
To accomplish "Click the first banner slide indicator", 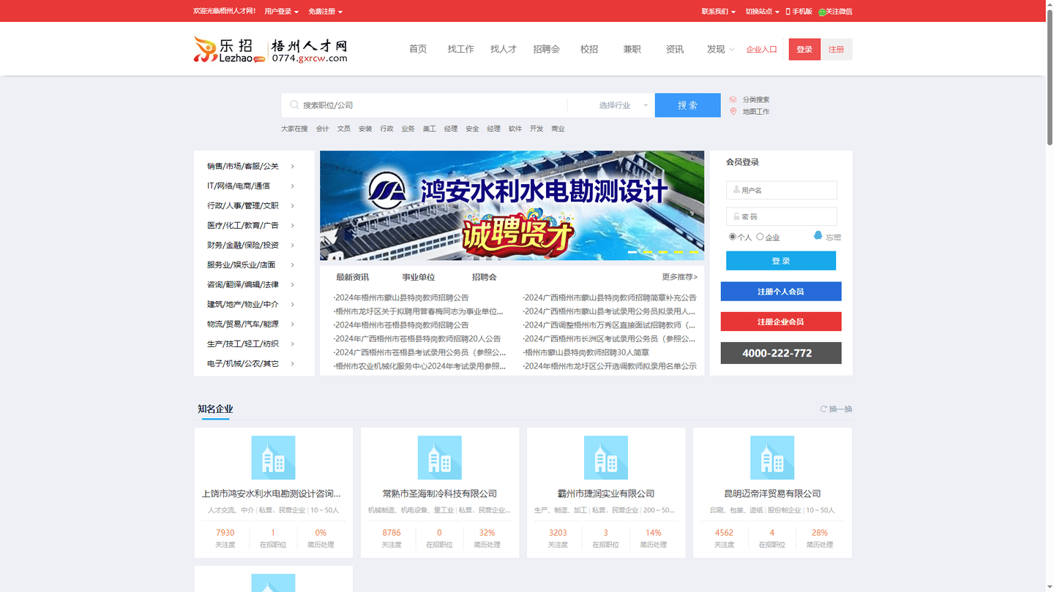I will [x=632, y=252].
